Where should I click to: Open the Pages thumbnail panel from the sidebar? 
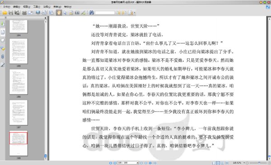pyautogui.click(x=3, y=32)
